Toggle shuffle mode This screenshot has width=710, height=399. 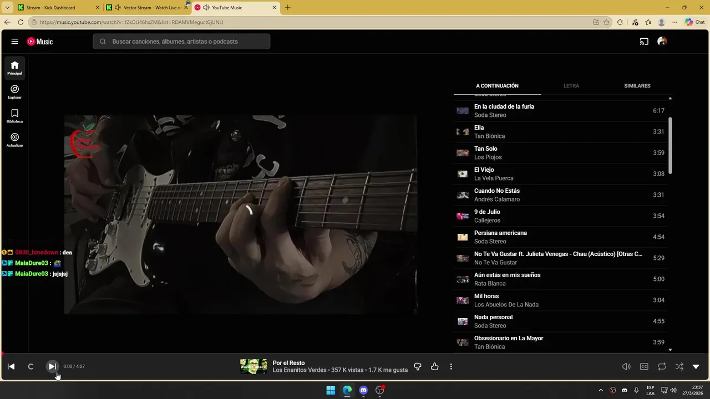(x=679, y=366)
